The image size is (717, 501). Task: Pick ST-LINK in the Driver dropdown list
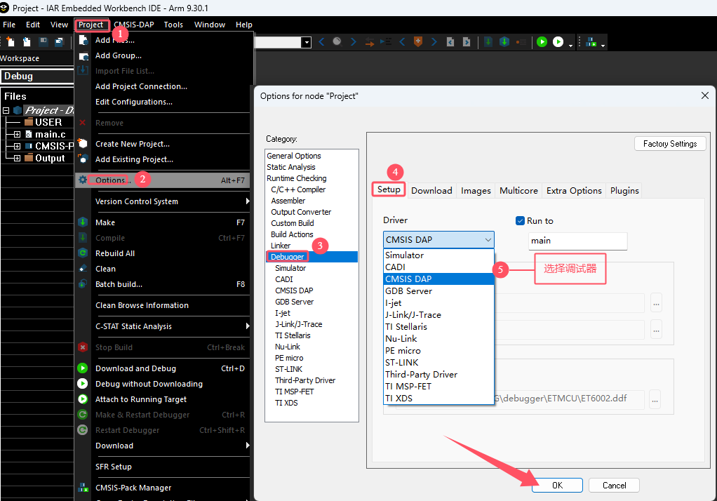click(438, 362)
